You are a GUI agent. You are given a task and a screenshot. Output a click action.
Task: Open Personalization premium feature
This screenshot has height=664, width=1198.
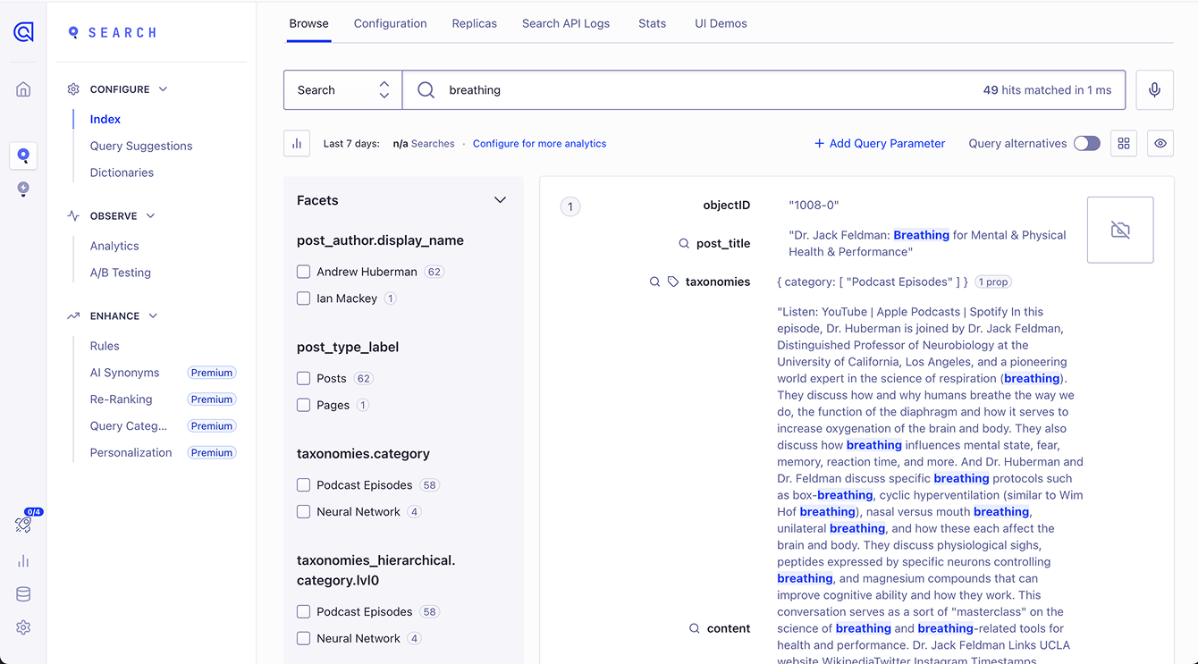(x=131, y=453)
